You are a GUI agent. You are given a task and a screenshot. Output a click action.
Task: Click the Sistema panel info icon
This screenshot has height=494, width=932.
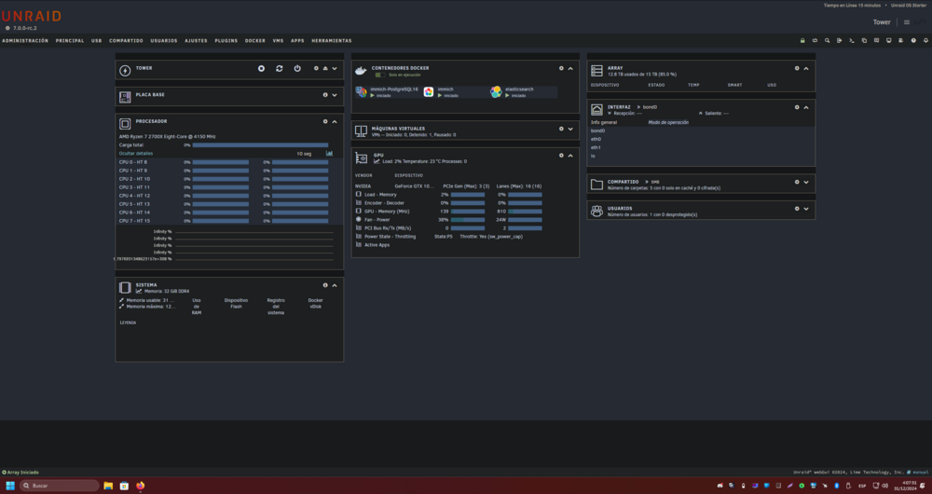coord(325,285)
